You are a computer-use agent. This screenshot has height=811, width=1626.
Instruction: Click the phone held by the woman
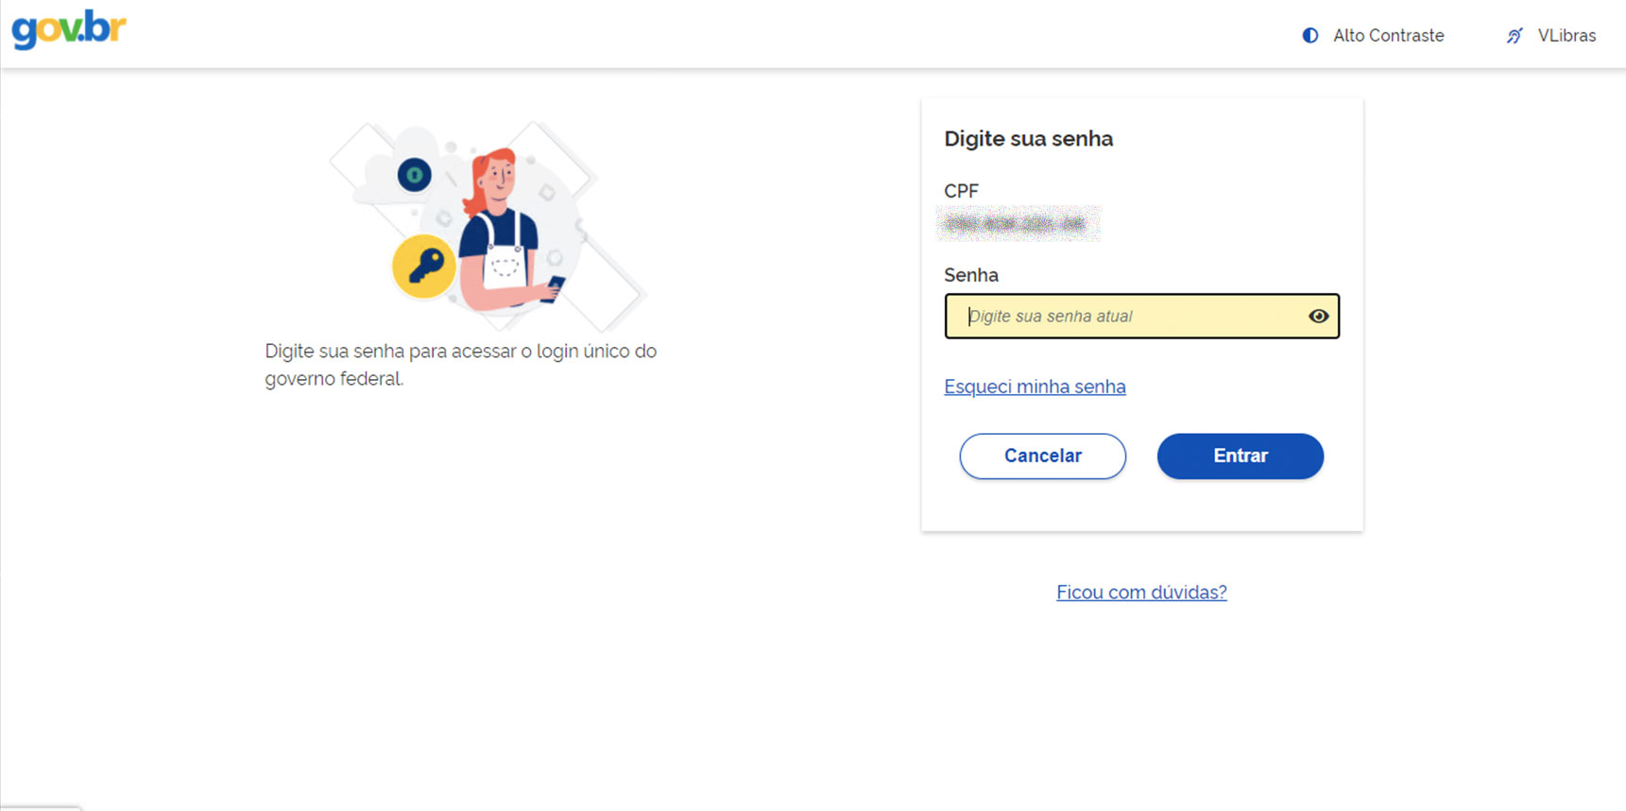click(555, 286)
